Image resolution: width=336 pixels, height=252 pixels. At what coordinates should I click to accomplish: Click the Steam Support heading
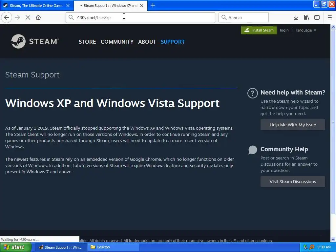(x=32, y=75)
